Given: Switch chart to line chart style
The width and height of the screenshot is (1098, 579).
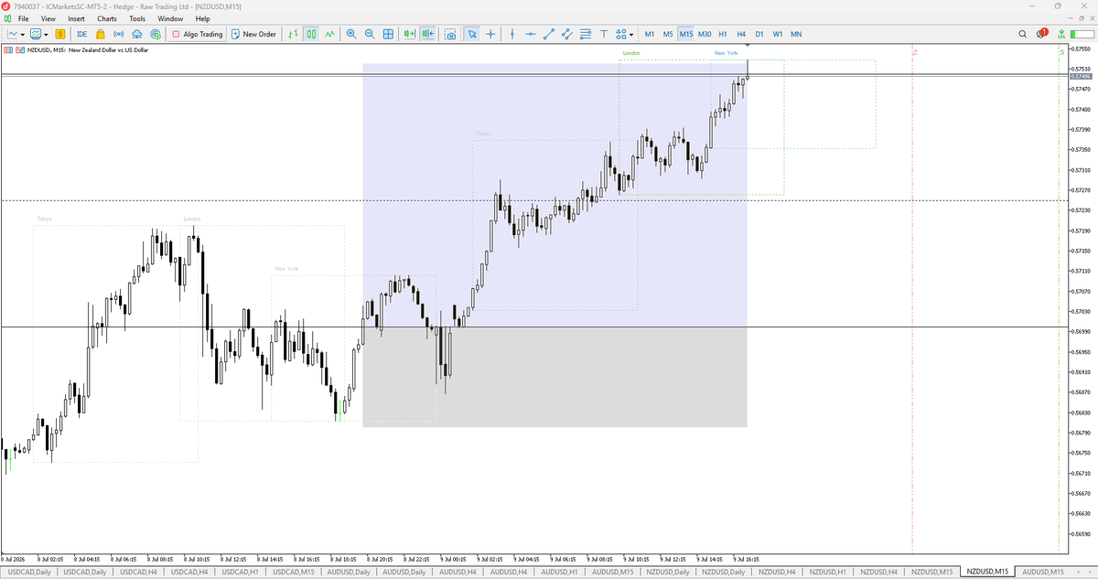Looking at the screenshot, I should [329, 34].
